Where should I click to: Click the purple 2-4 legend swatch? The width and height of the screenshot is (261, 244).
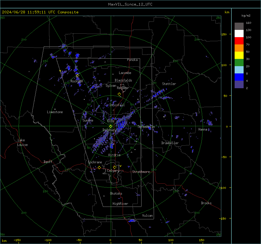[x=239, y=84]
